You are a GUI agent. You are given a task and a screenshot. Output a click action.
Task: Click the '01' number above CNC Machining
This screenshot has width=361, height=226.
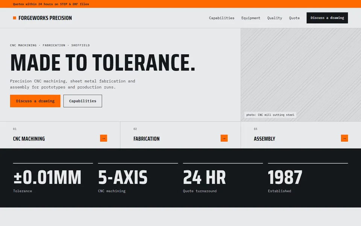point(15,129)
